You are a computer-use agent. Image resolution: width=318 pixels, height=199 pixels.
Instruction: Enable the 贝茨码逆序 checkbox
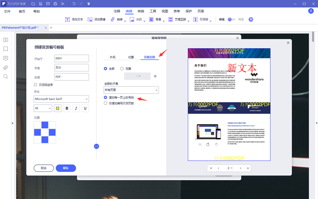(36, 85)
